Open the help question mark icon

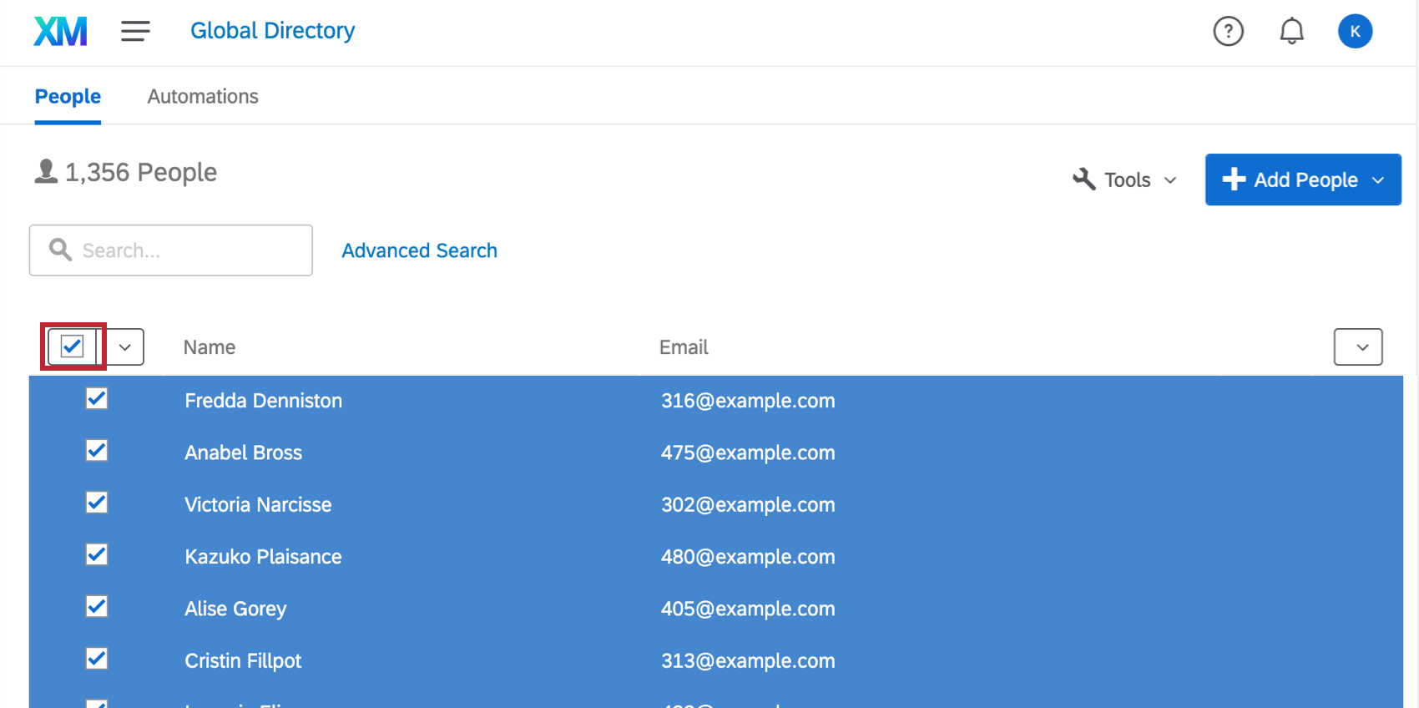coord(1228,32)
